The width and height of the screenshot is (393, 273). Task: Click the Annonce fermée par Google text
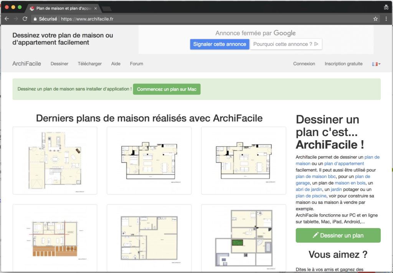click(255, 33)
